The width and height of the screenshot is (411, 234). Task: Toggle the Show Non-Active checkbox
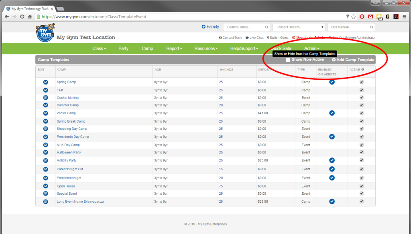(x=288, y=60)
